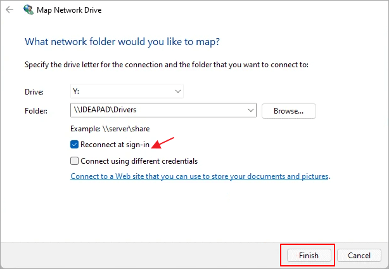The width and height of the screenshot is (389, 269).
Task: Click the back arrow in the title bar
Action: (x=9, y=10)
